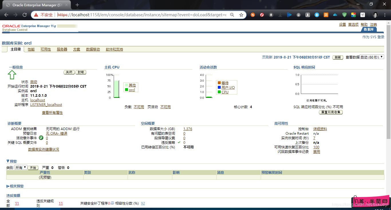Click the white bird extension icon
391x210 pixels.
(363, 15)
